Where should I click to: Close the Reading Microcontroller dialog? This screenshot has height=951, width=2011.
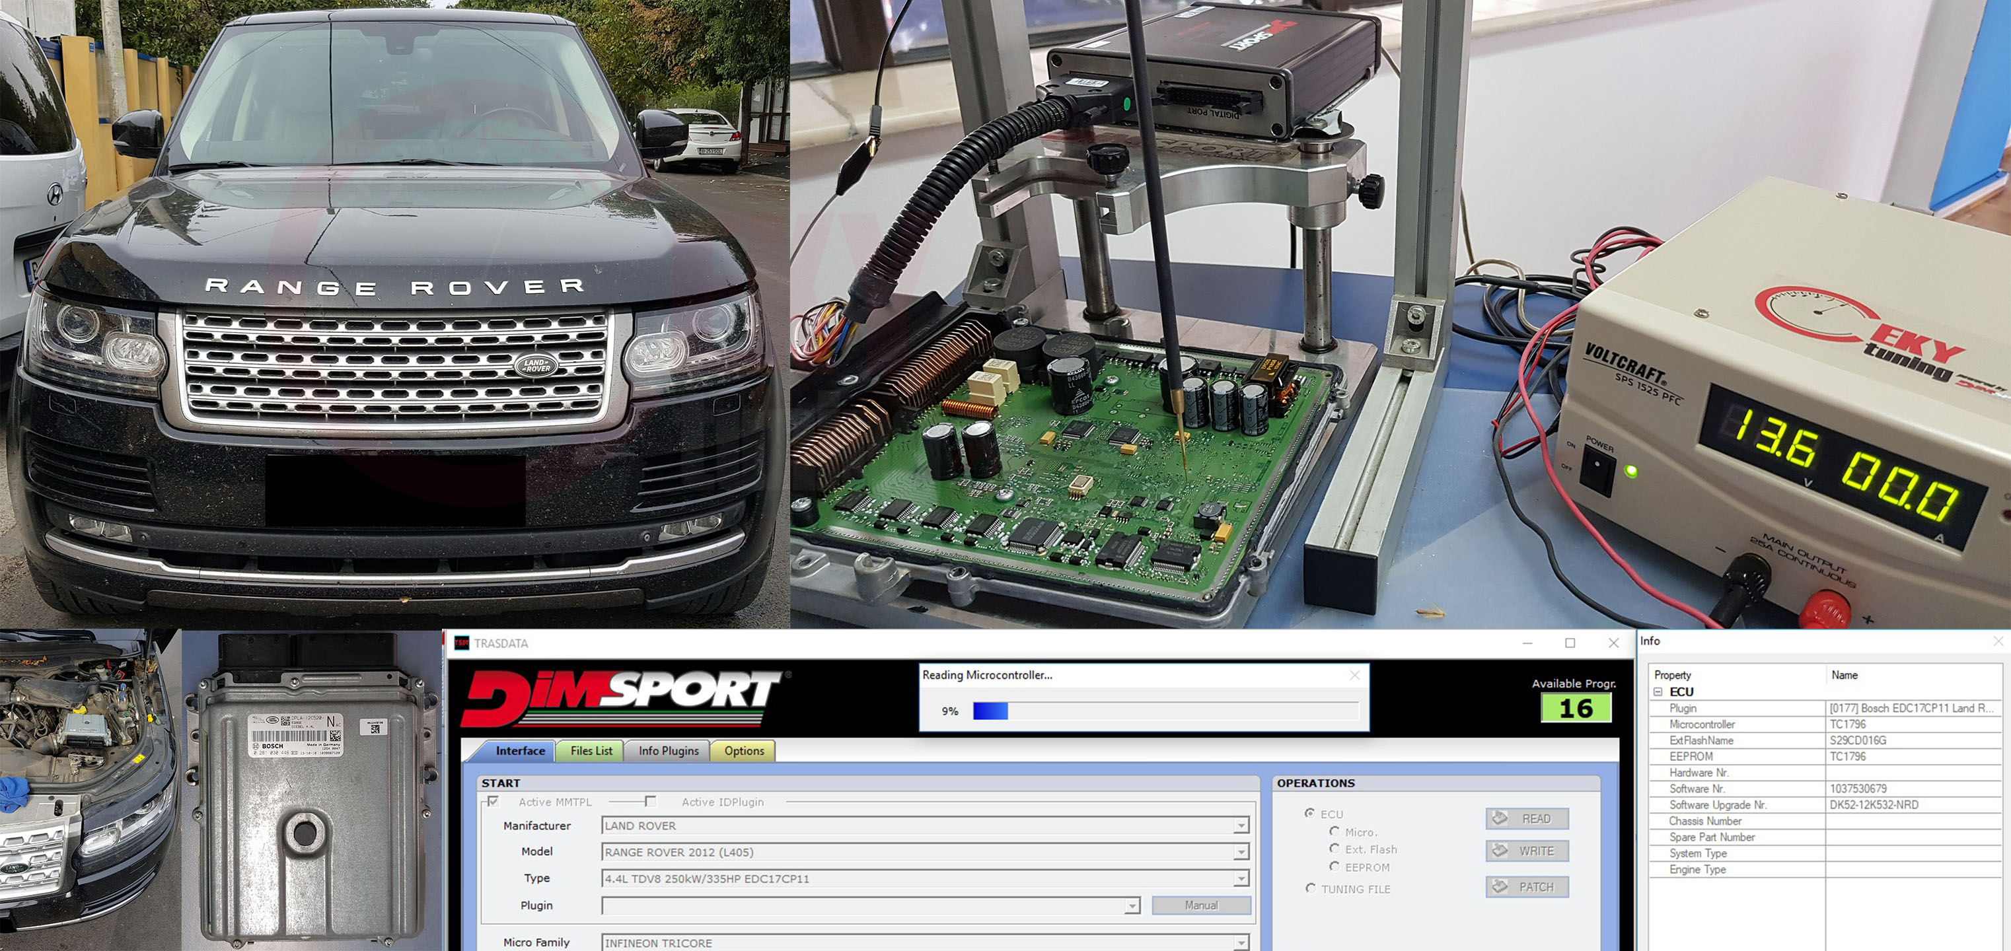(1354, 675)
